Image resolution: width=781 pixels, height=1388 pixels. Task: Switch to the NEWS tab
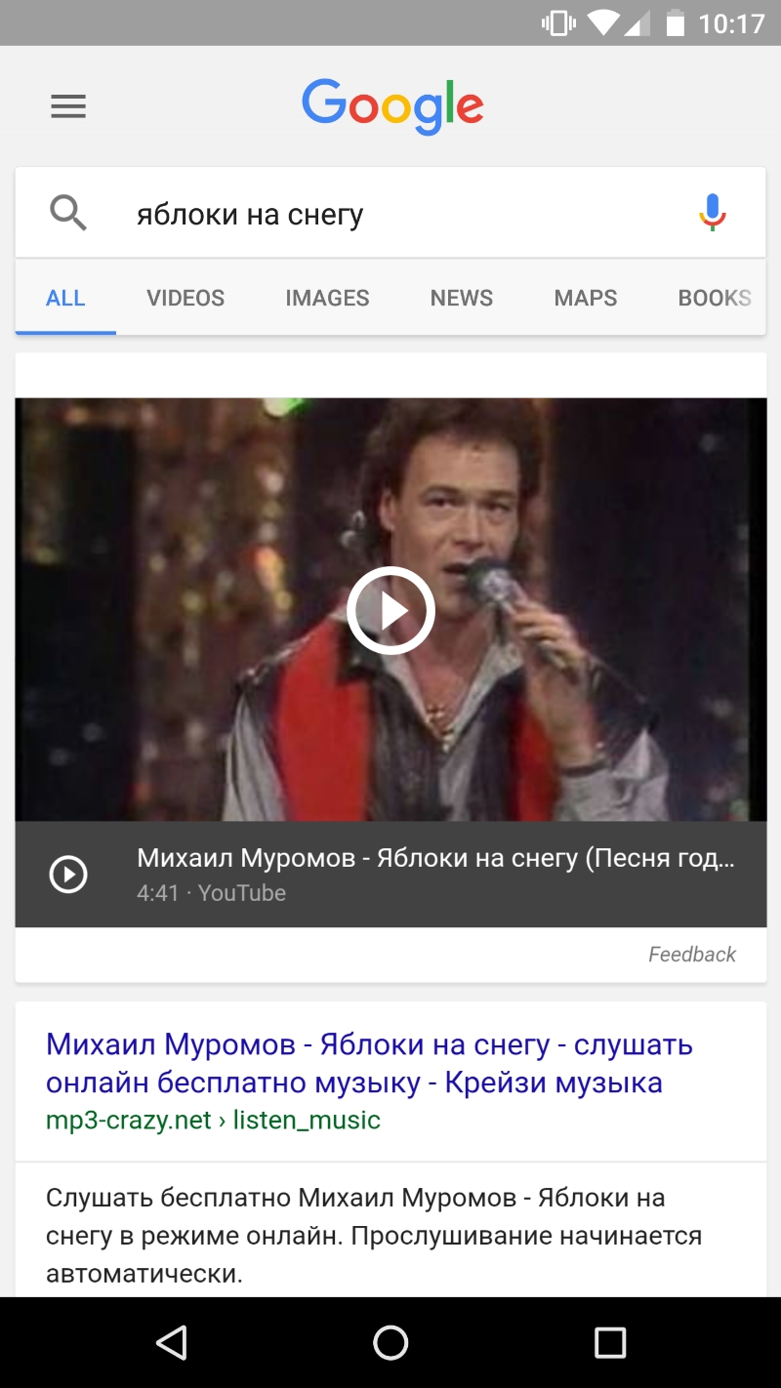pos(462,298)
